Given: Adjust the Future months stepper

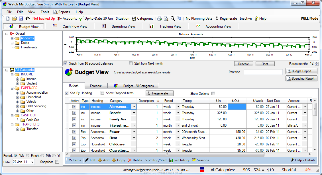Looking at the screenshot, I should pos(317,64).
